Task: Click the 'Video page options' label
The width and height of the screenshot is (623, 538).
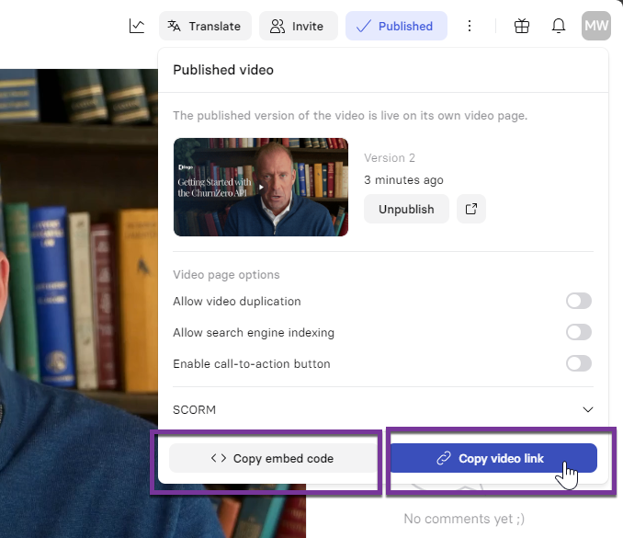Action: pyautogui.click(x=226, y=275)
